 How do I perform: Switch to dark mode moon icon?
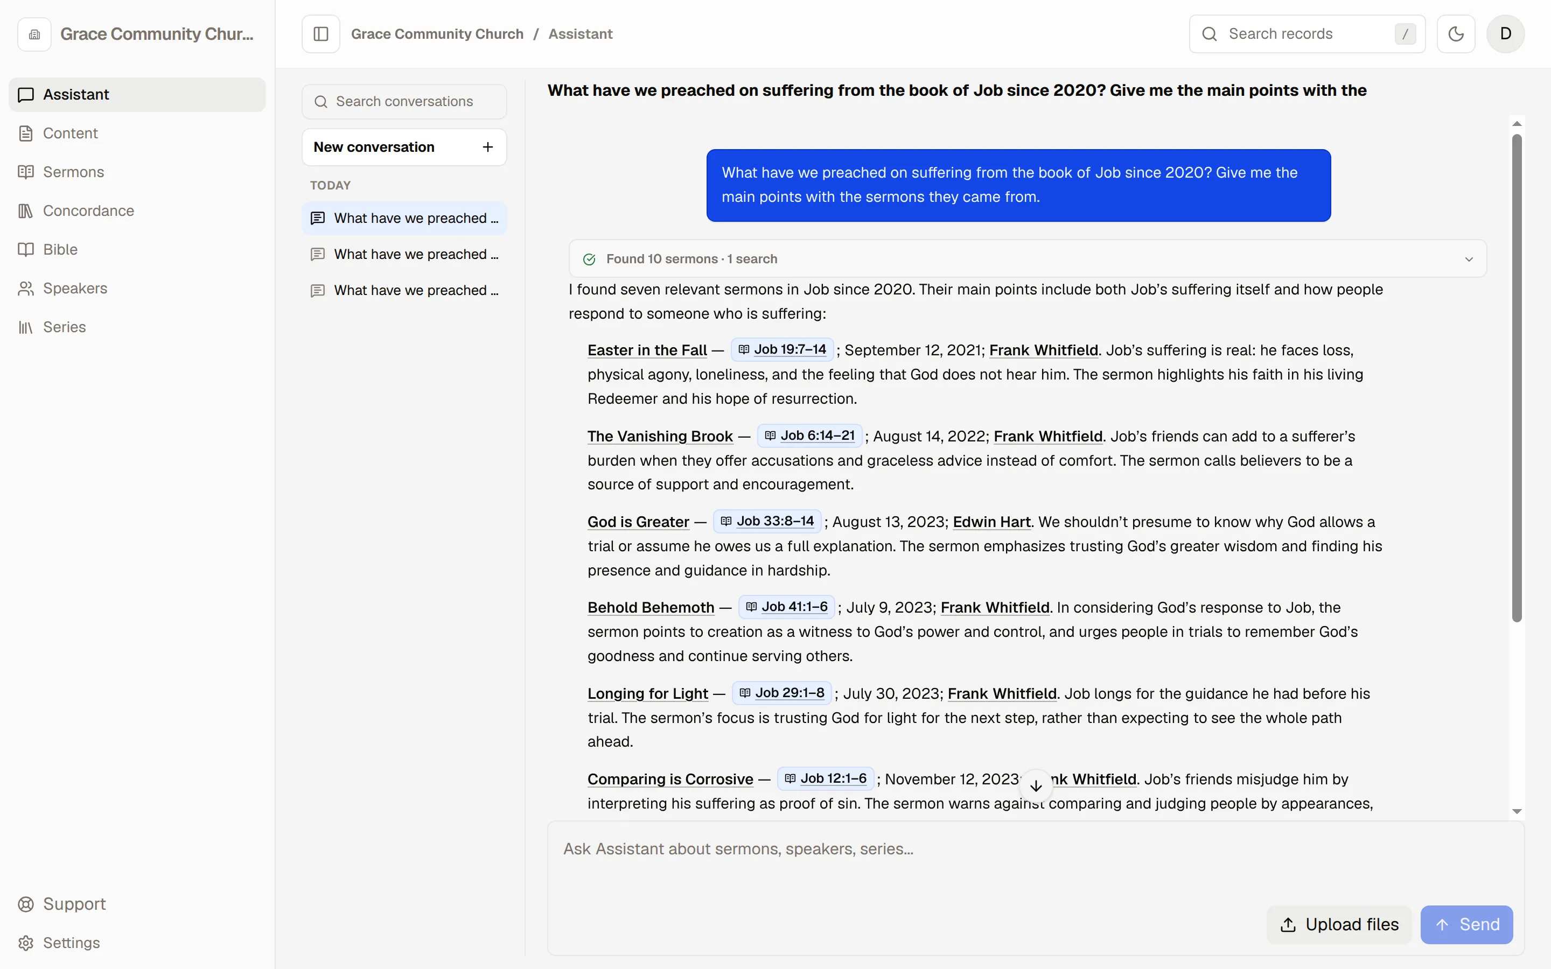pyautogui.click(x=1456, y=34)
